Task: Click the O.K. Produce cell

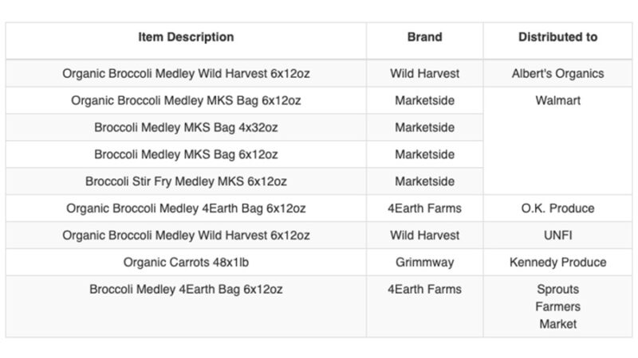Action: point(557,208)
